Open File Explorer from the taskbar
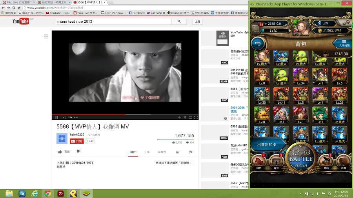Image resolution: width=353 pixels, height=198 pixels. tap(9, 194)
